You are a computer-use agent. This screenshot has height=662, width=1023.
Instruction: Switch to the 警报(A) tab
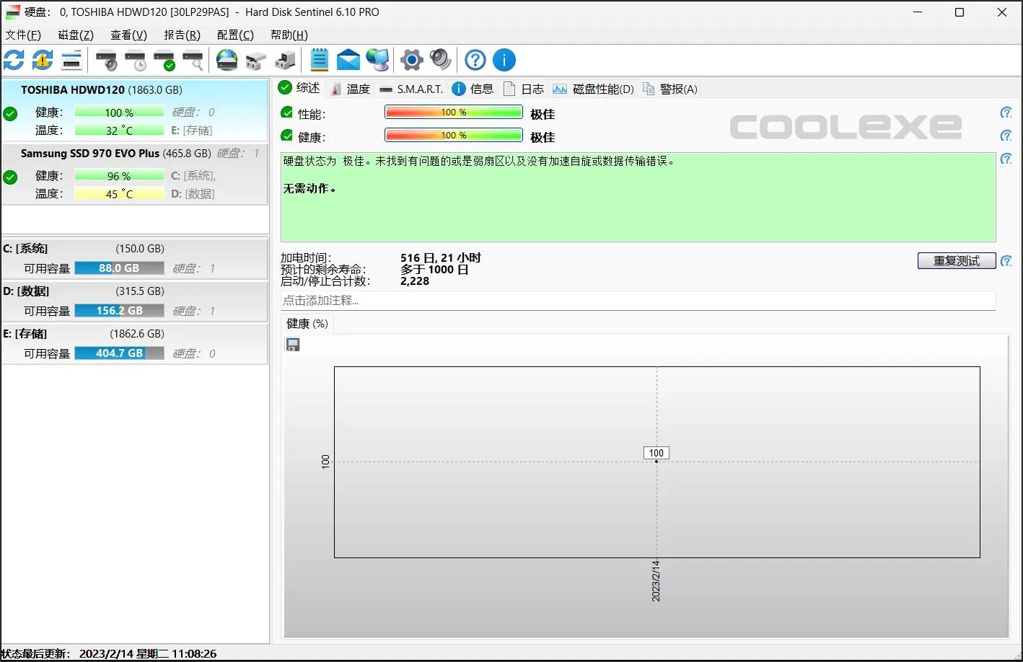(669, 89)
